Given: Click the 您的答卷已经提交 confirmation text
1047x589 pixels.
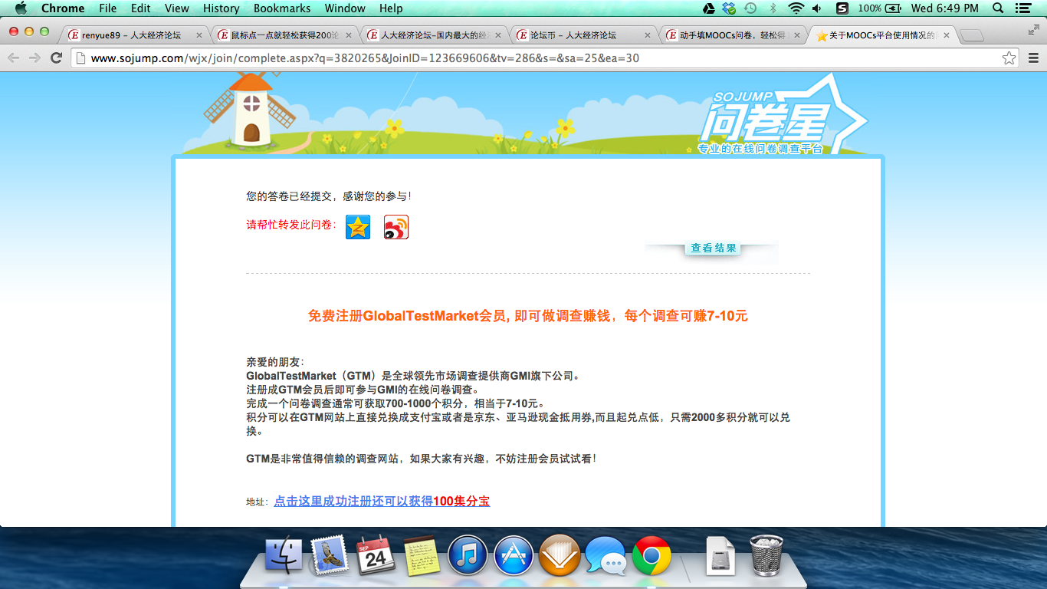Looking at the screenshot, I should pos(329,196).
